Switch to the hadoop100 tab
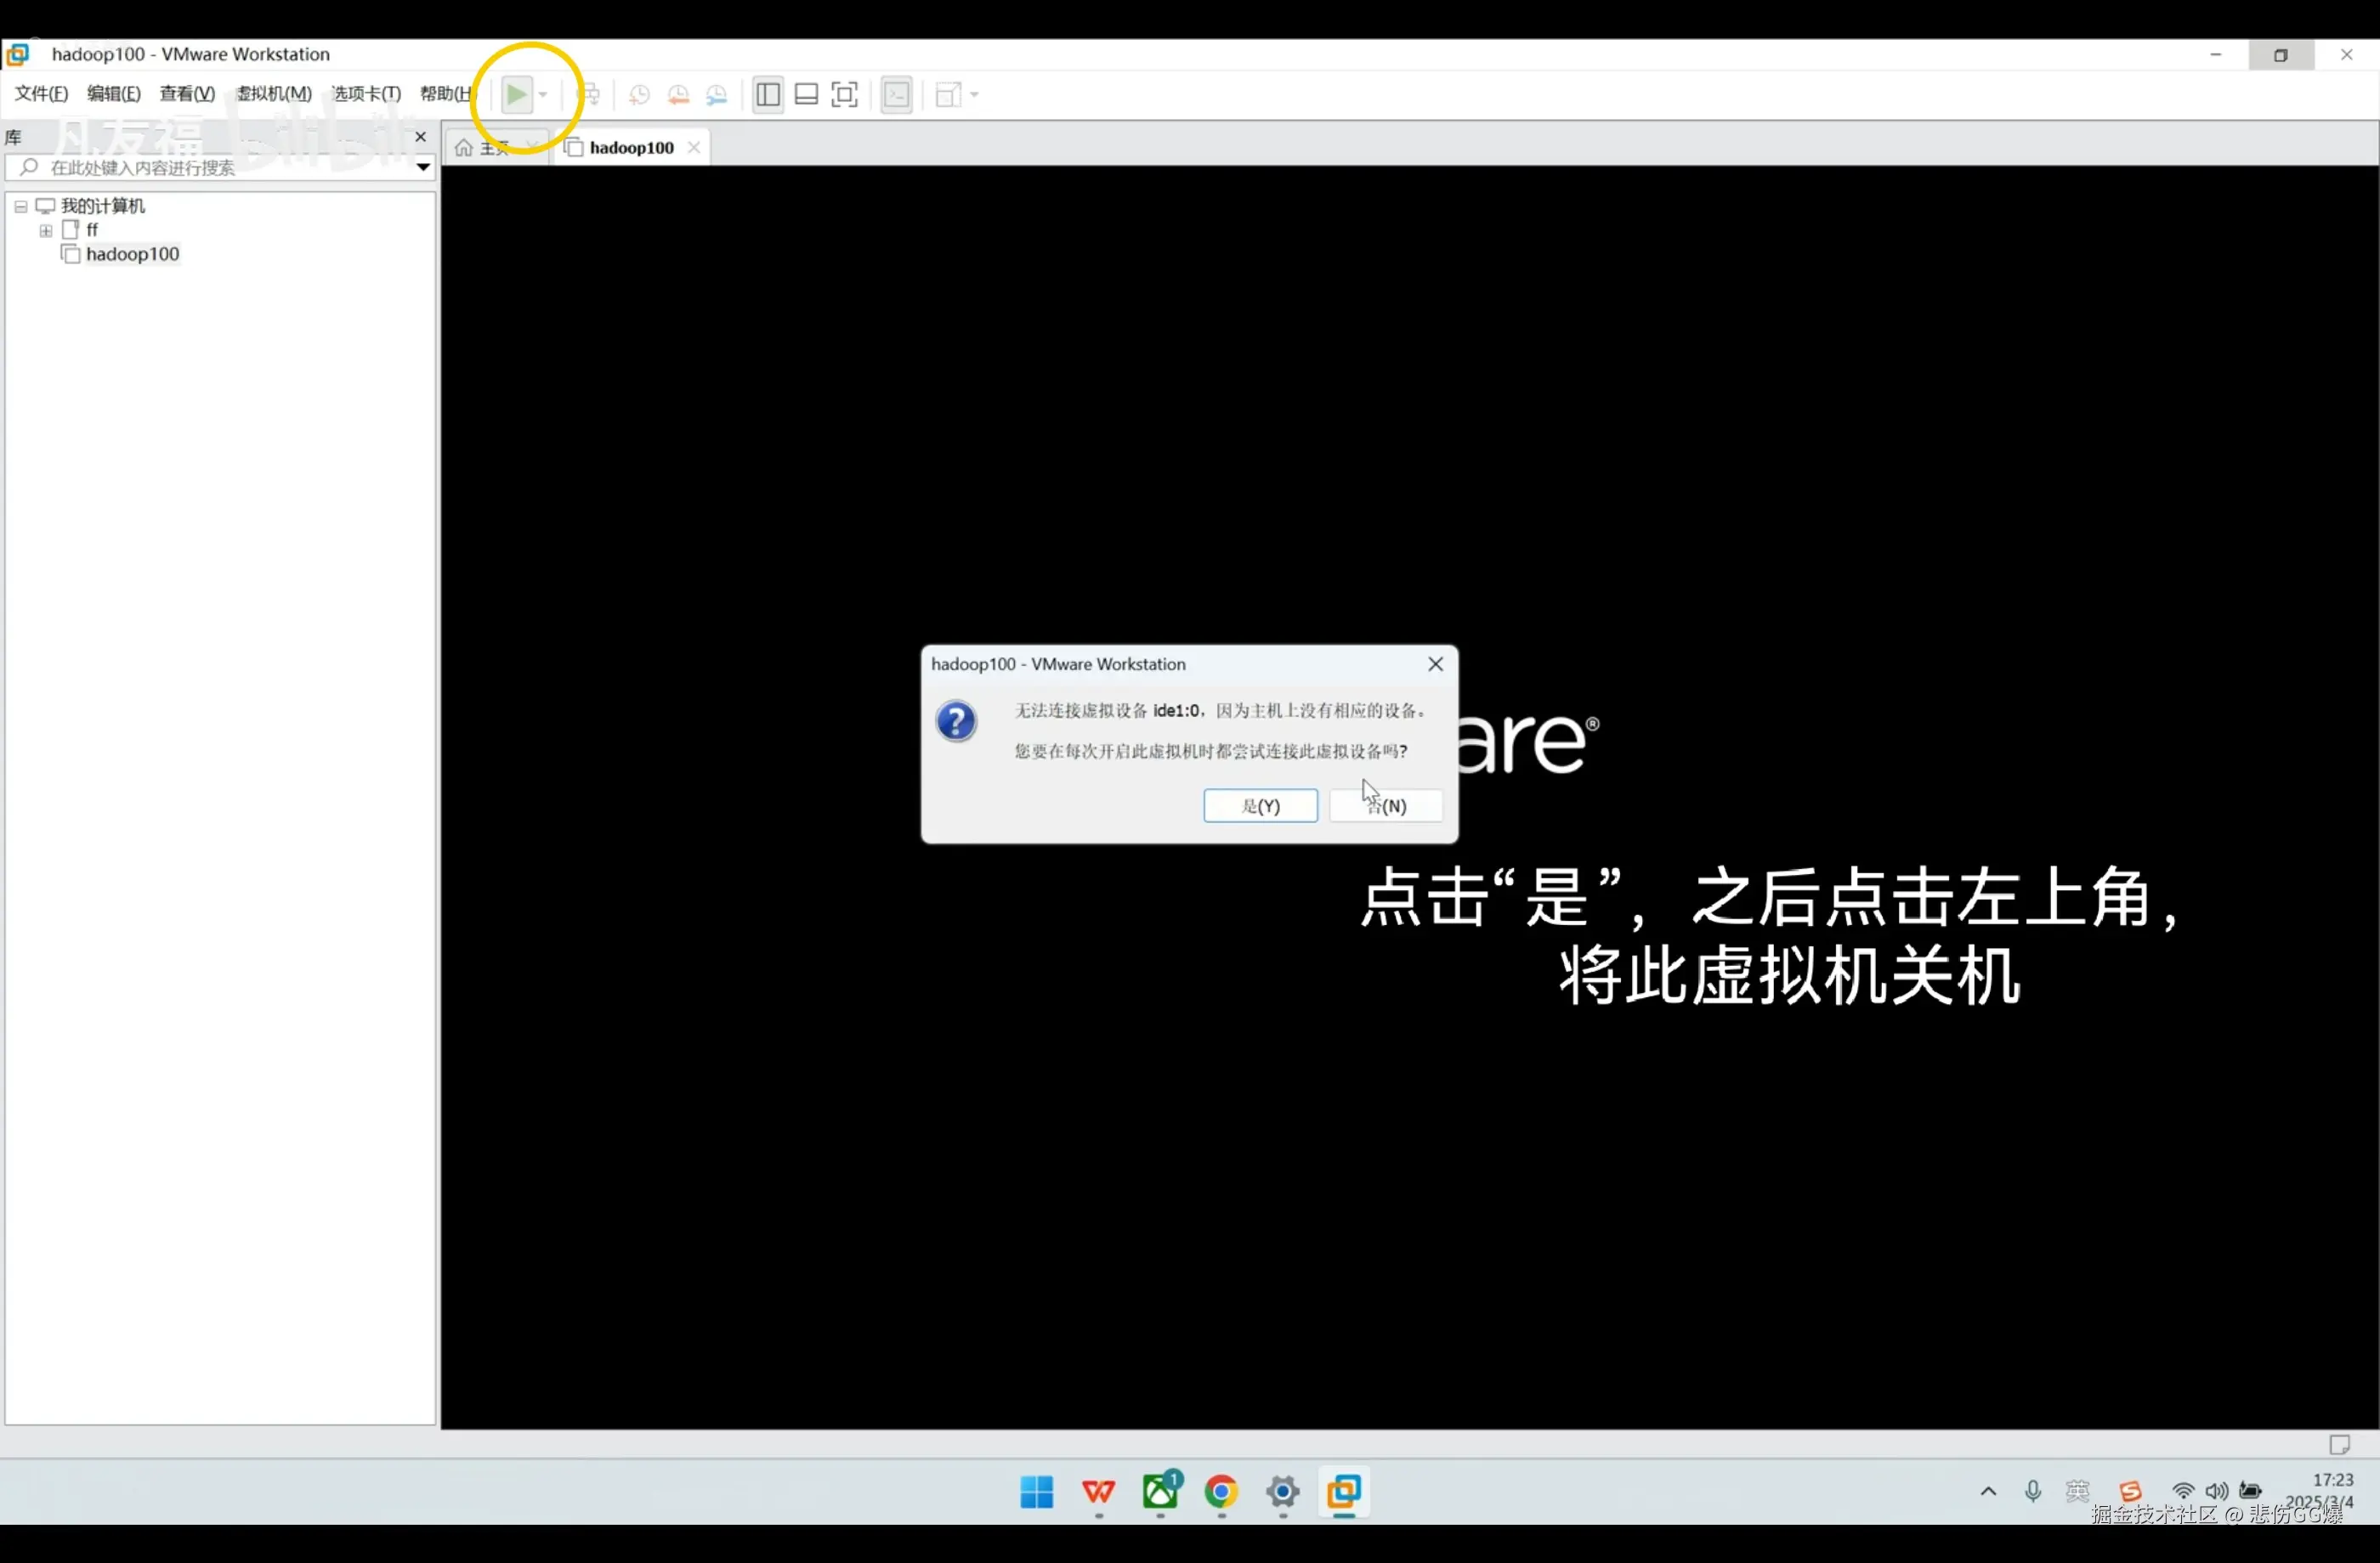This screenshot has width=2380, height=1563. pos(631,148)
